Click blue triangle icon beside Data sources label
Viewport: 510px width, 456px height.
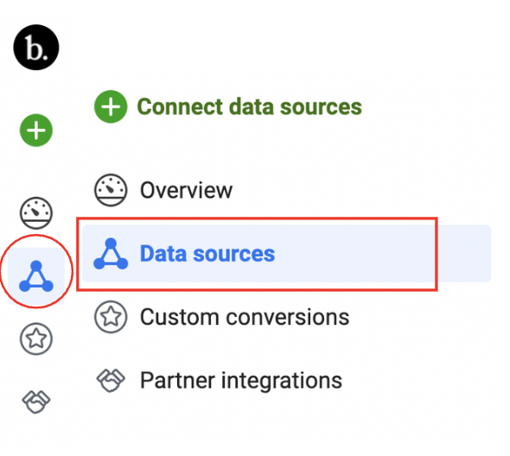coord(111,254)
